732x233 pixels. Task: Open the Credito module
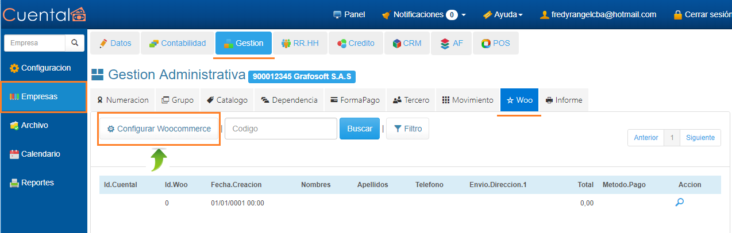point(356,43)
